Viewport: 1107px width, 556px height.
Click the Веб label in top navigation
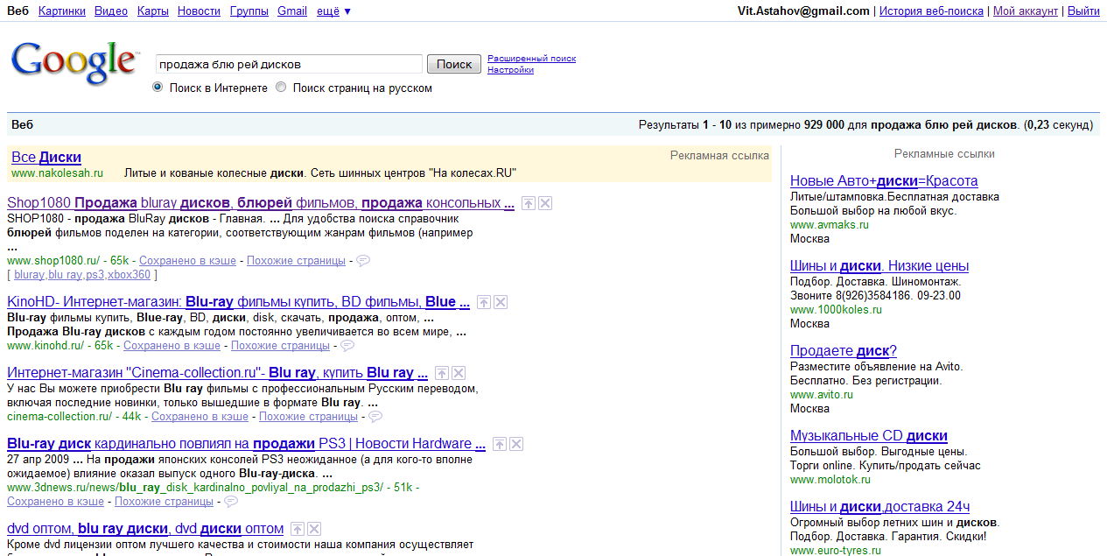pyautogui.click(x=18, y=11)
